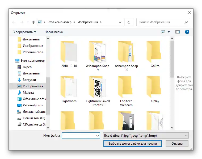This screenshot has width=202, height=159.
Task: Click file list scroll up arrow
Action: tap(172, 39)
